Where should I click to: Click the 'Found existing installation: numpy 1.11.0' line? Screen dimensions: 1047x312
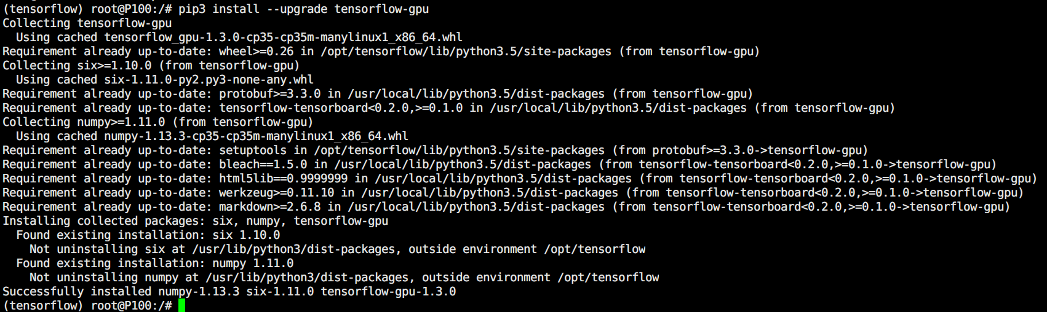(x=155, y=263)
